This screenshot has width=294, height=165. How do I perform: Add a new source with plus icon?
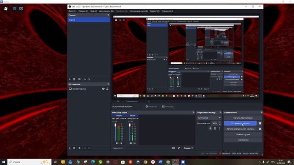tap(70, 148)
